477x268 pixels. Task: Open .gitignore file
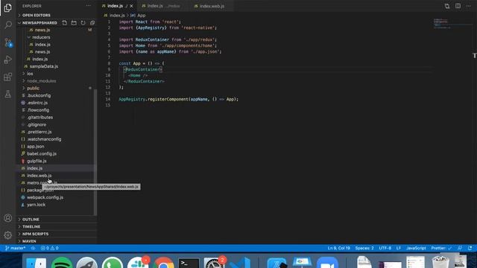coord(37,124)
